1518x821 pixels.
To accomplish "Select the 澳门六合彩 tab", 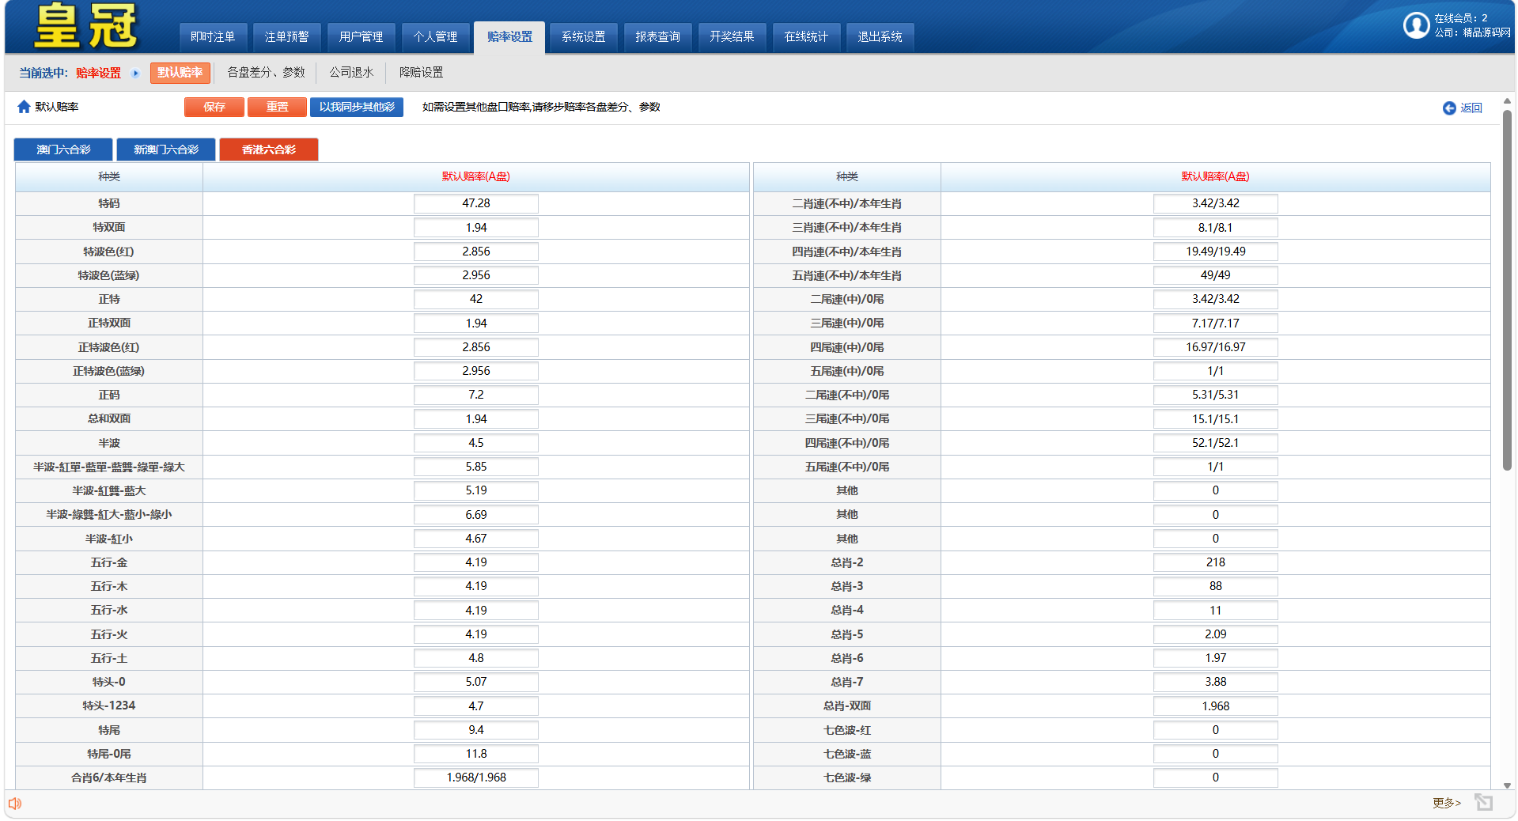I will 63,149.
